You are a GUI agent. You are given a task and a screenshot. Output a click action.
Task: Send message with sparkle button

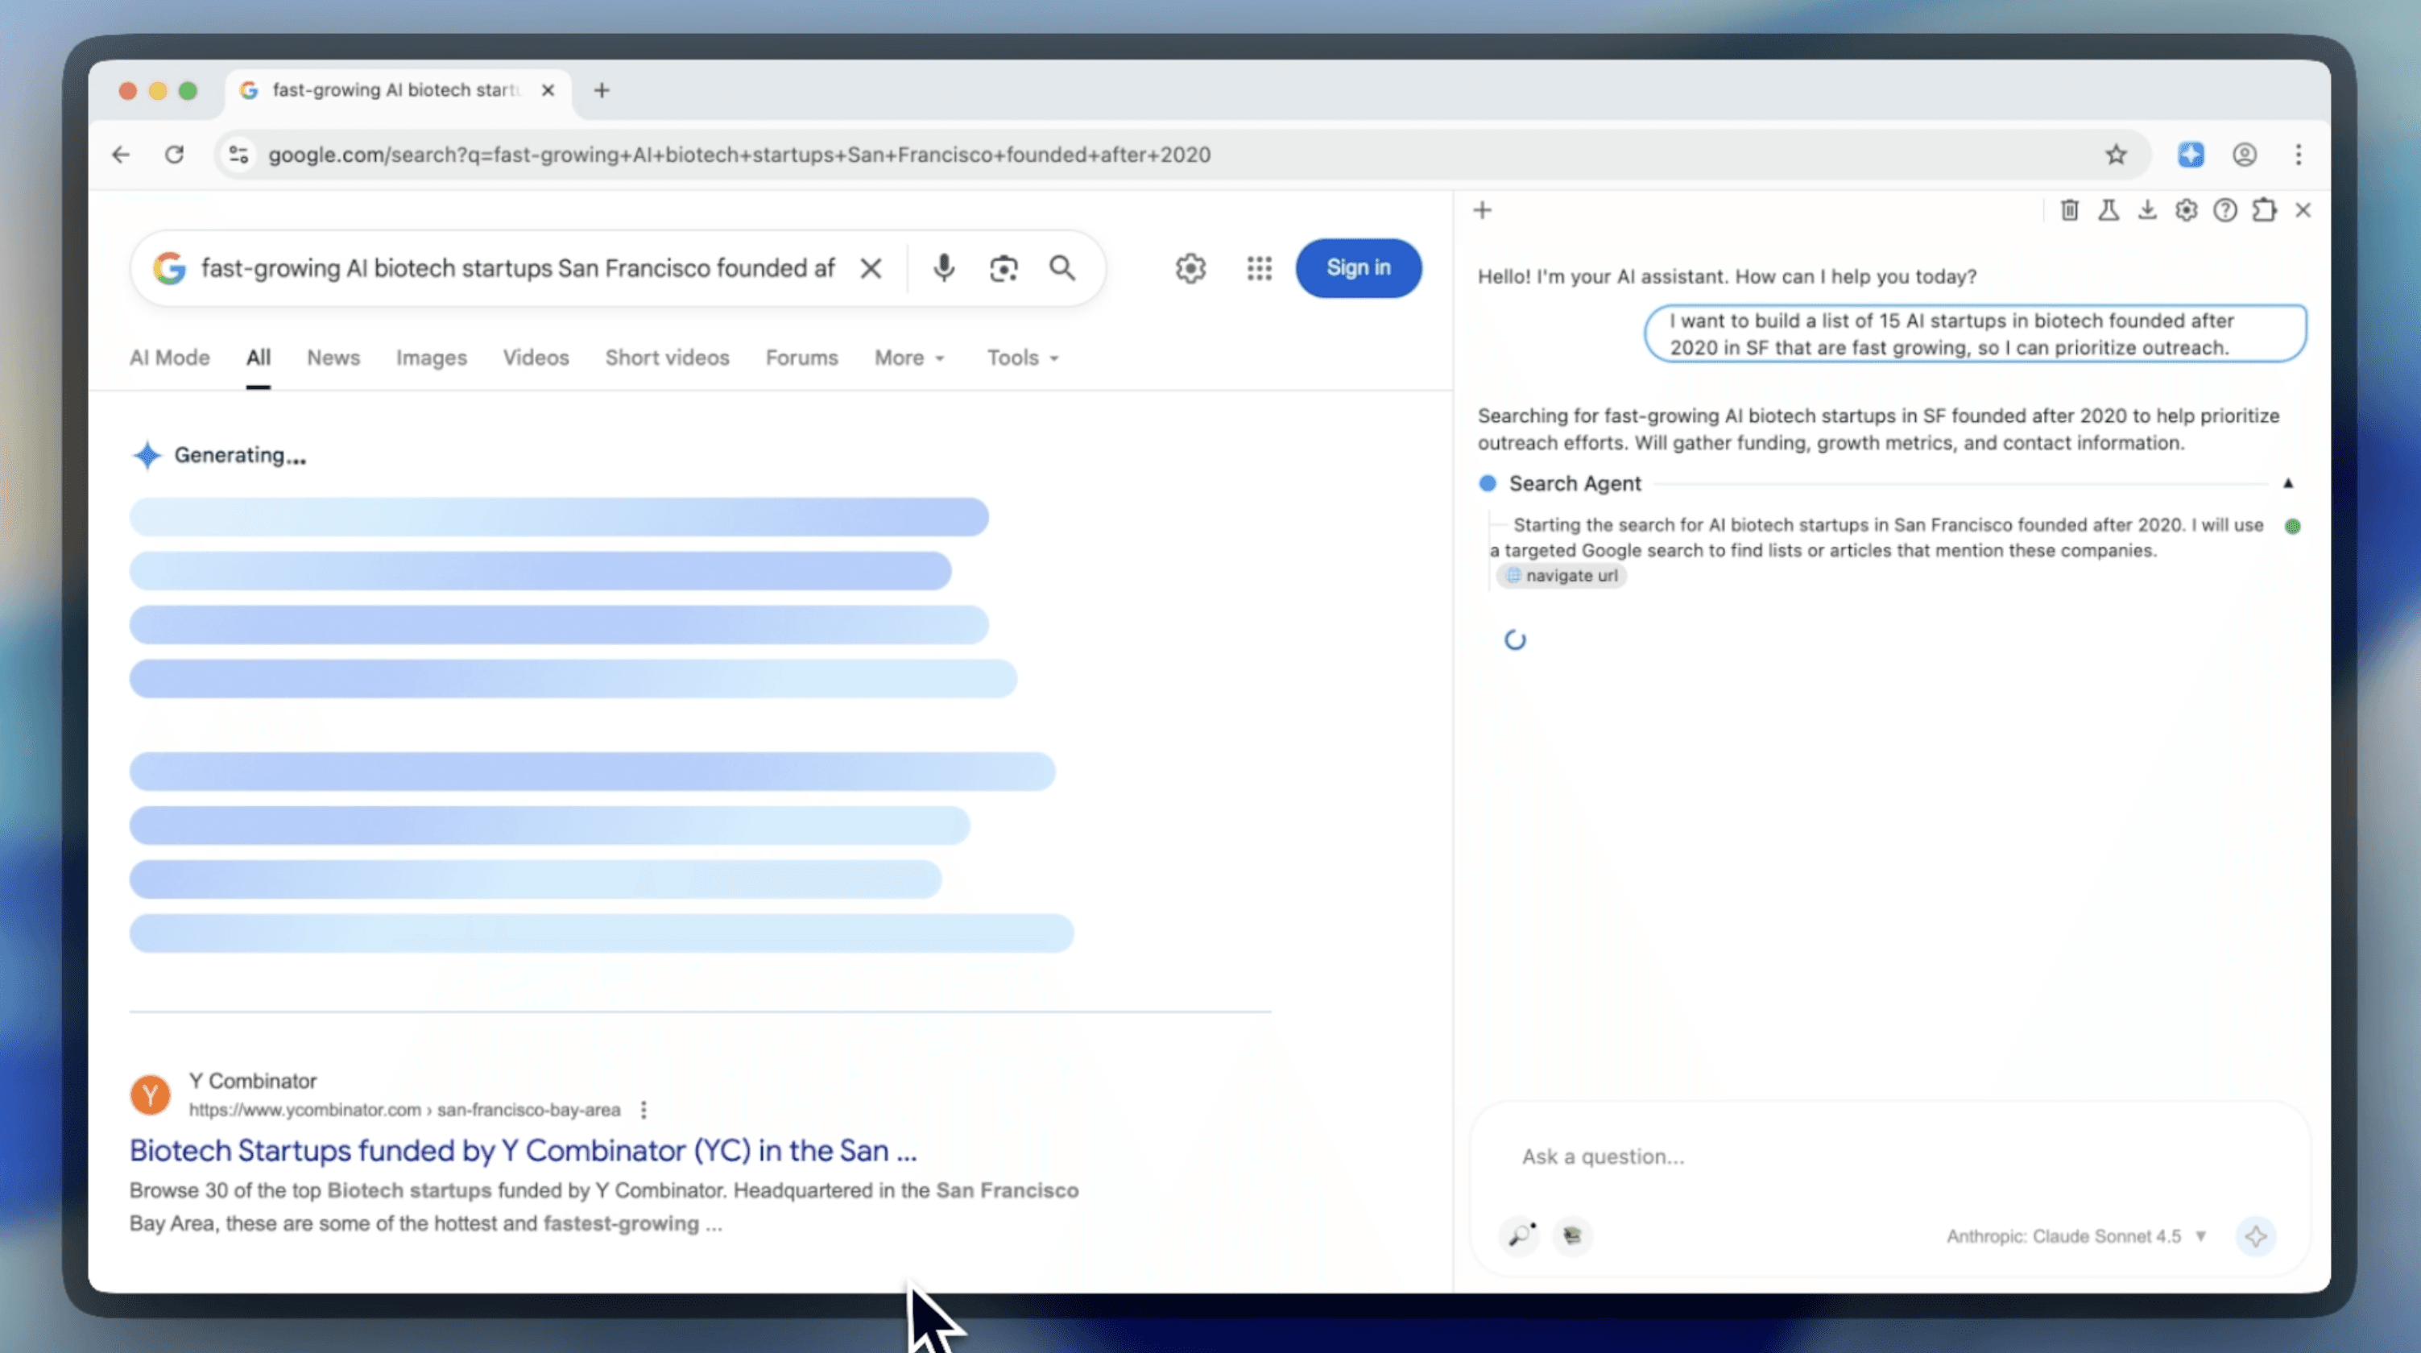point(2256,1236)
